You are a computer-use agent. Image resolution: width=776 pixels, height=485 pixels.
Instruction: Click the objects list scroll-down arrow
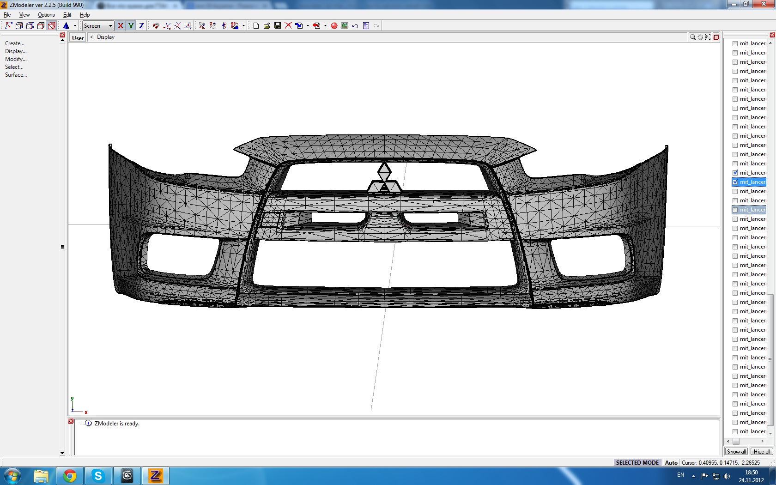click(770, 434)
